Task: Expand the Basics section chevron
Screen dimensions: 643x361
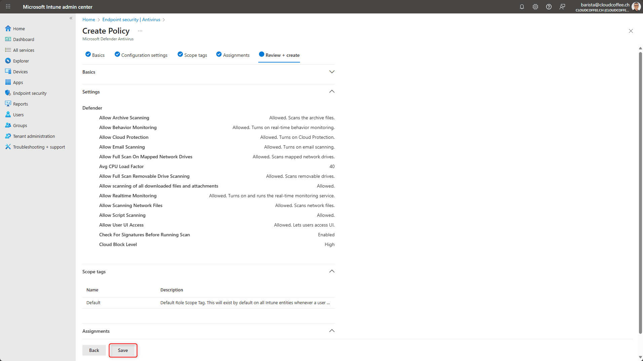Action: tap(332, 72)
